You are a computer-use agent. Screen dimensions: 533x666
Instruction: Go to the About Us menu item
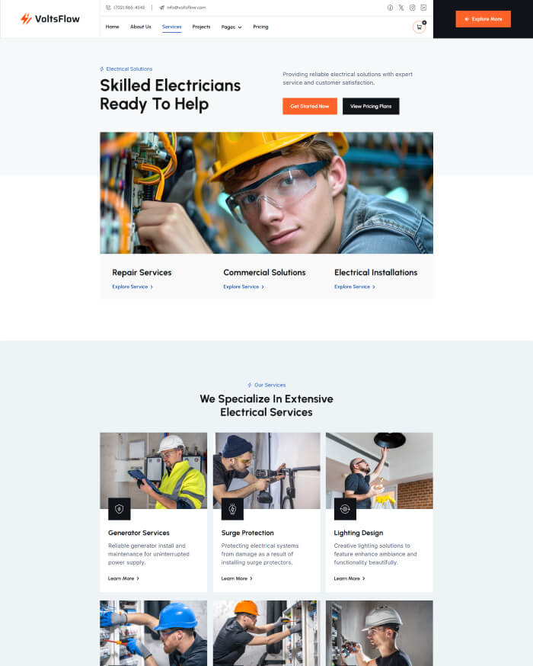(x=140, y=27)
